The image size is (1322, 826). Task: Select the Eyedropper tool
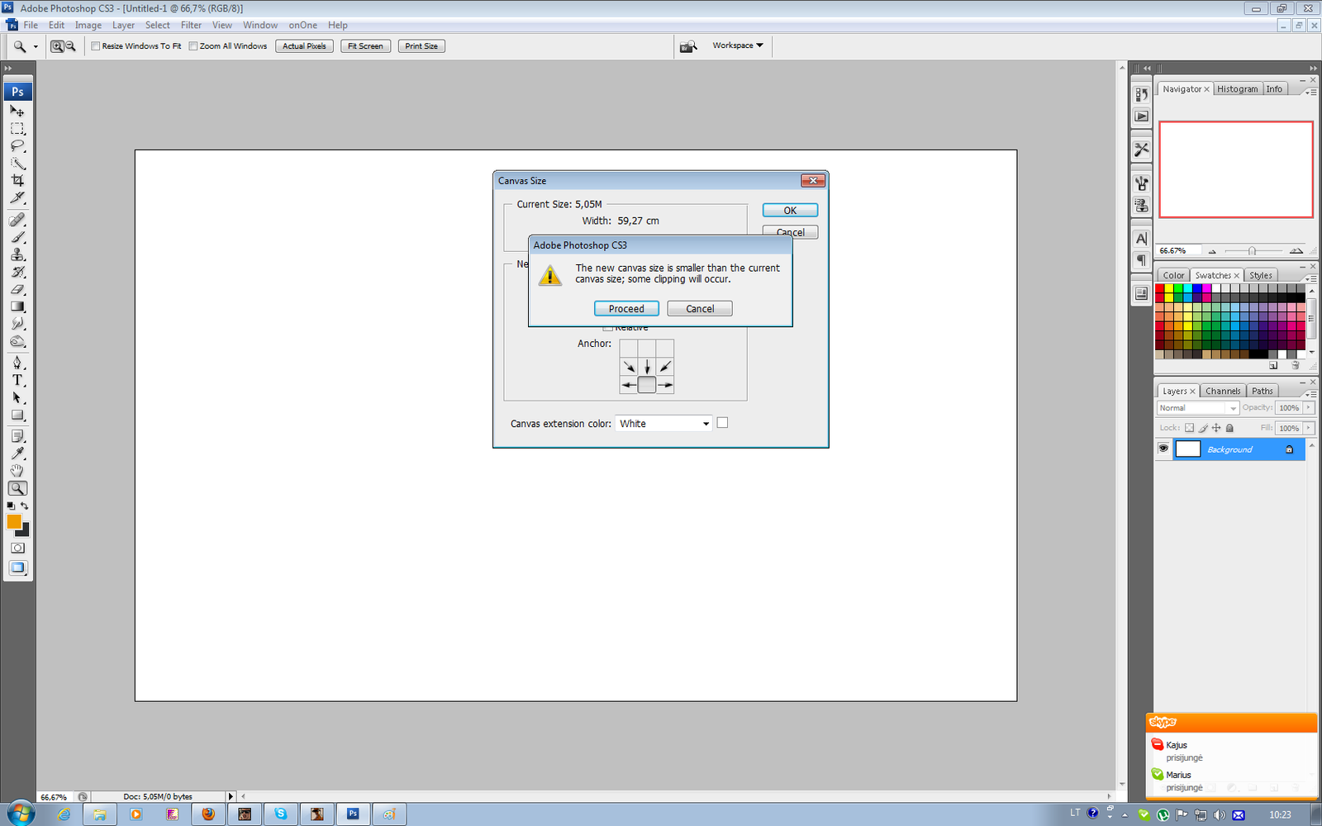tap(17, 453)
